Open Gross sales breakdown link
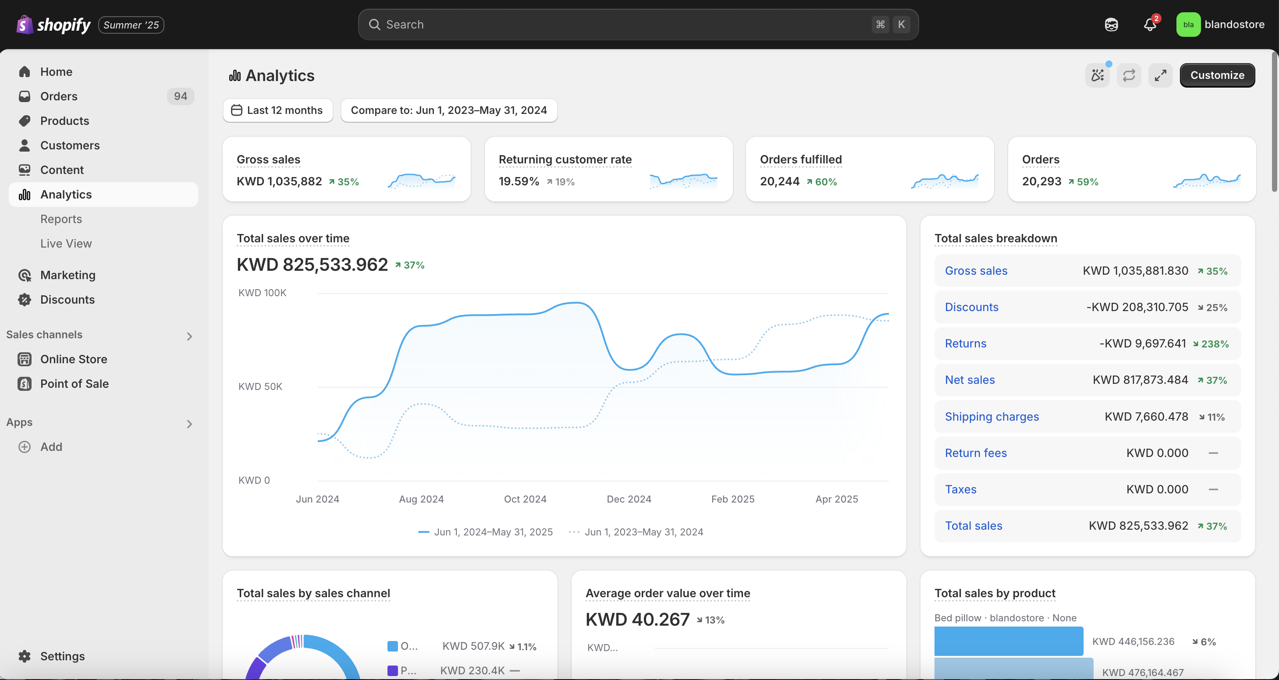 click(976, 271)
